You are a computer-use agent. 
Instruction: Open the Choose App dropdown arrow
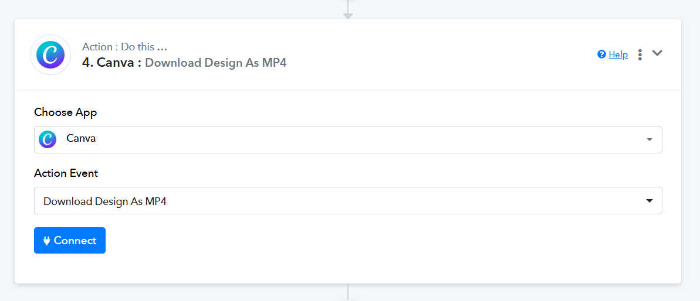[x=649, y=140]
